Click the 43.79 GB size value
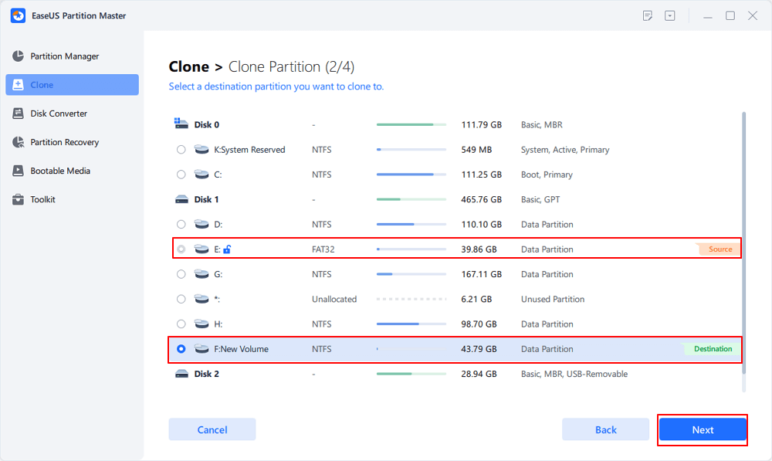Screen dimensions: 772x461 click(x=479, y=349)
